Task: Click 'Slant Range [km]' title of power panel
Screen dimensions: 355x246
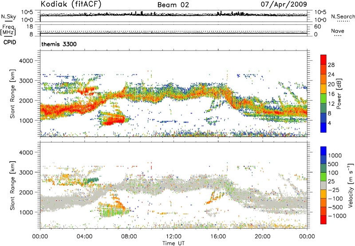Action: pyautogui.click(x=12, y=94)
